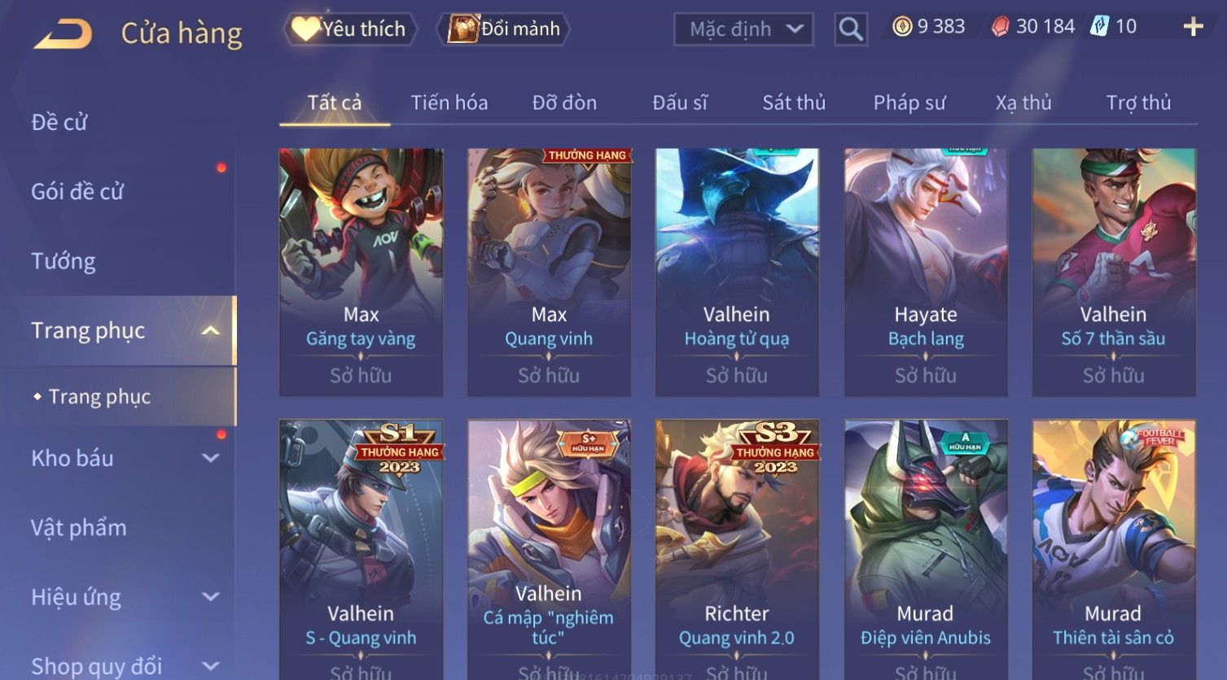1227x680 pixels.
Task: Open the search magnifier icon
Action: pos(851,29)
